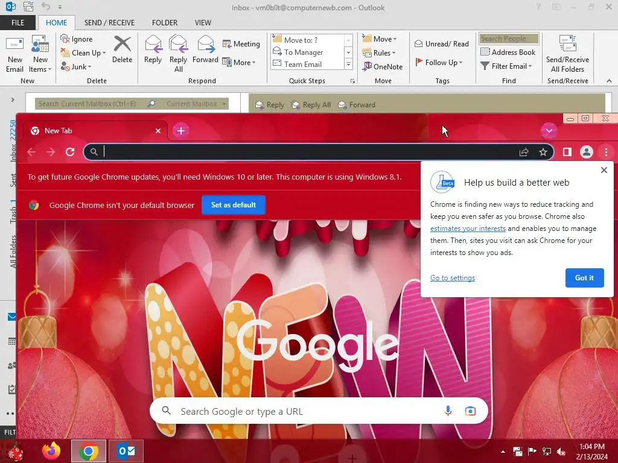Open Chrome tab search chevron

coord(549,131)
